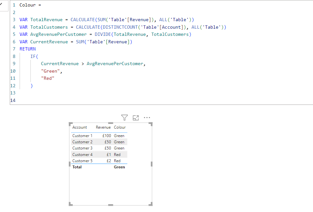Select the Customer 1 row cell
The width and height of the screenshot is (313, 212).
[82, 136]
